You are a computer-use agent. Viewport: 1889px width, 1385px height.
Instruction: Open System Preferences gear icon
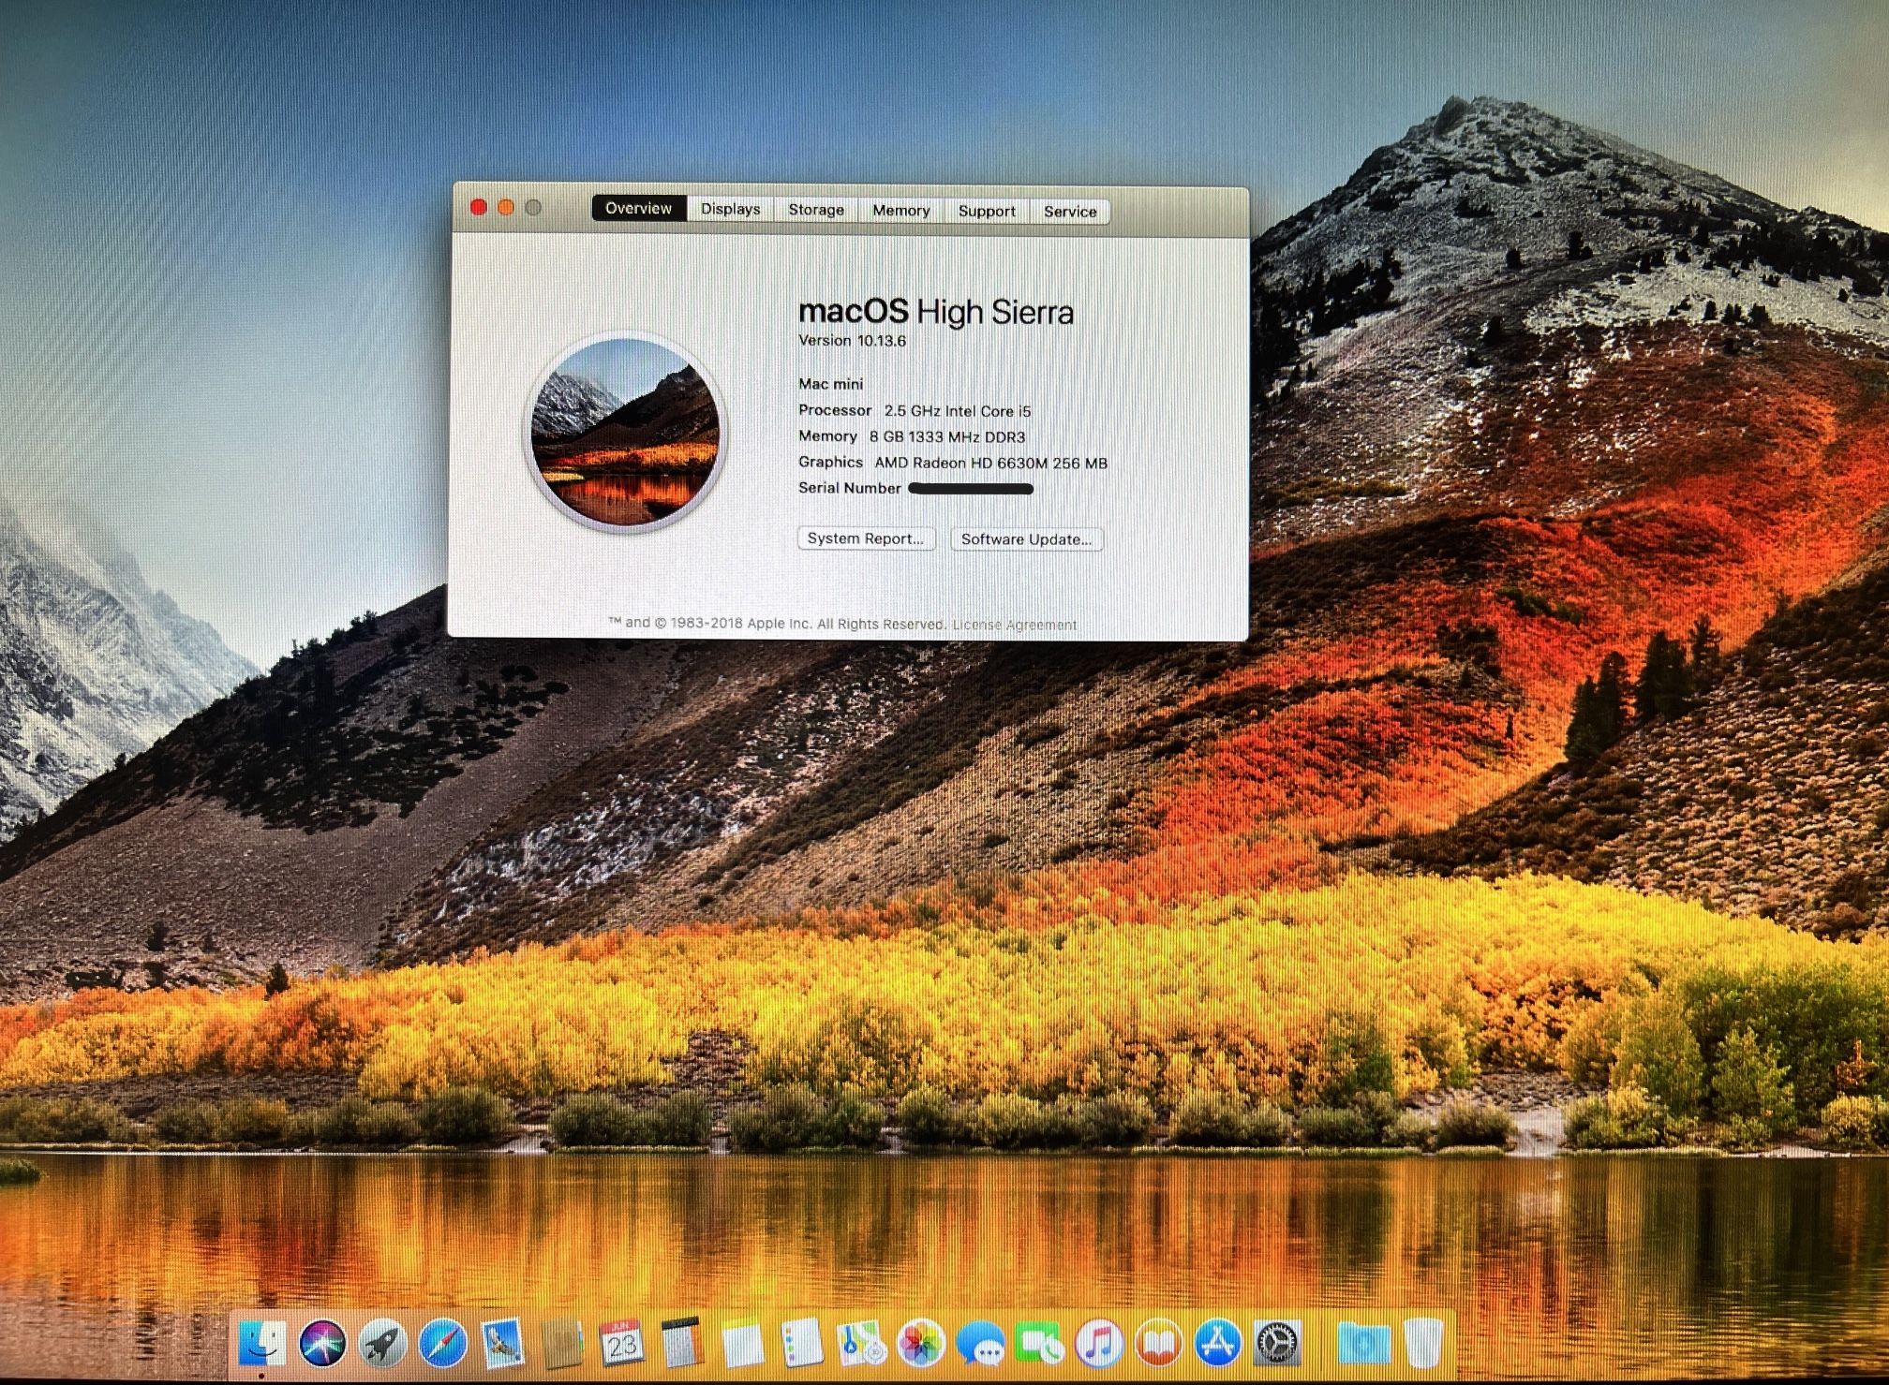click(x=1278, y=1344)
